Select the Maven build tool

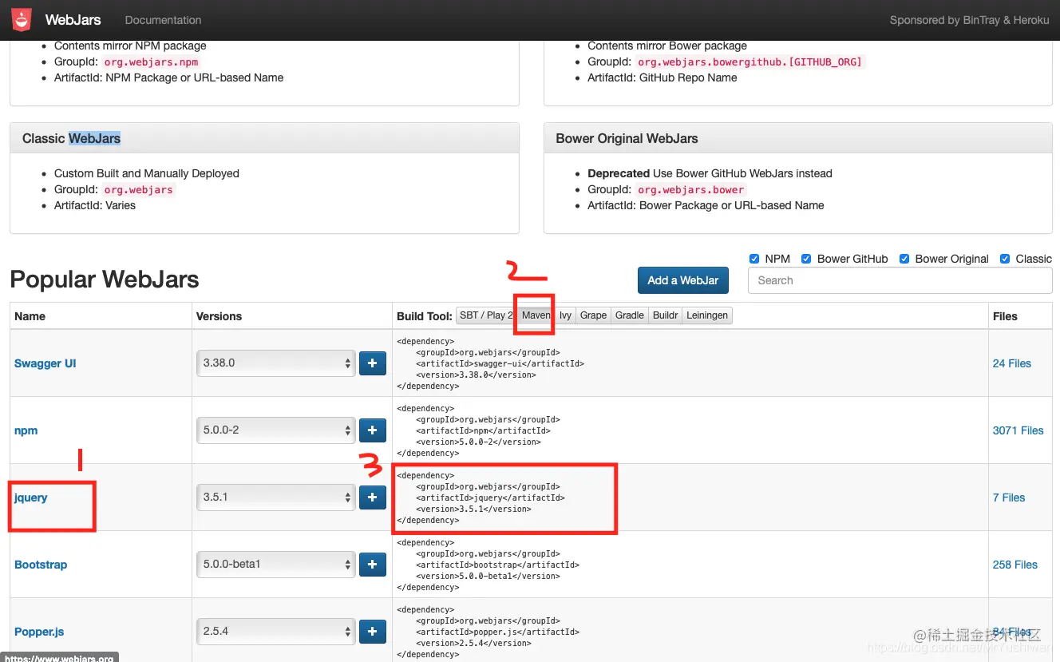[536, 315]
